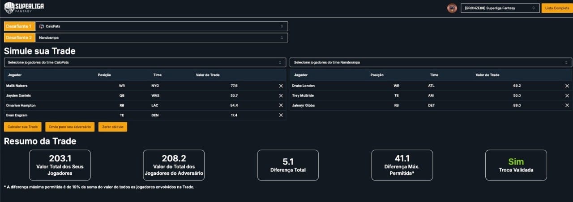Expand the CaioPats player selection dropdown
The height and width of the screenshot is (202, 573).
click(x=145, y=62)
